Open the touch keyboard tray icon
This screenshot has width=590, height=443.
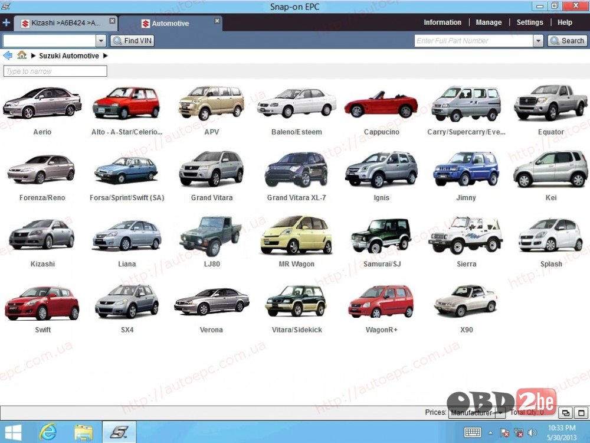[473, 432]
